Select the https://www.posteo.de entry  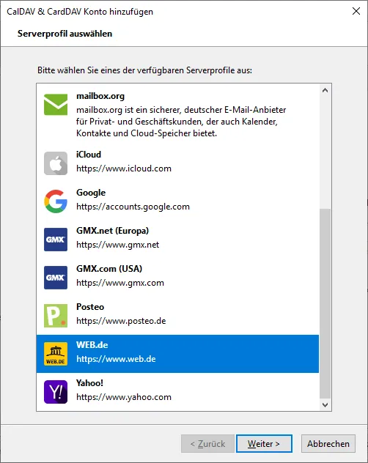tap(121, 321)
